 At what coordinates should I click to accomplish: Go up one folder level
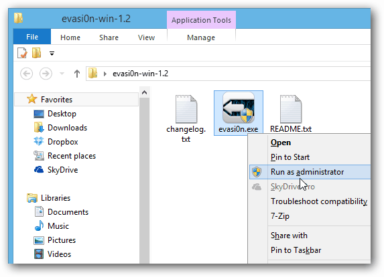point(77,74)
